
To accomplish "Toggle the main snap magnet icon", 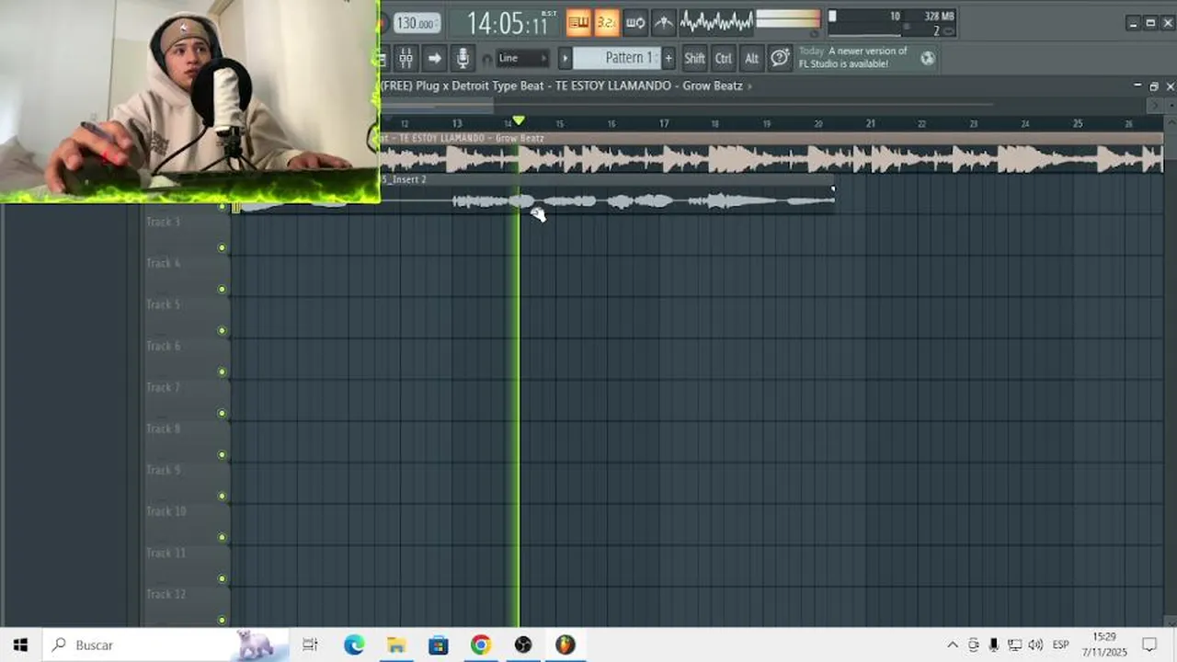I will (487, 59).
